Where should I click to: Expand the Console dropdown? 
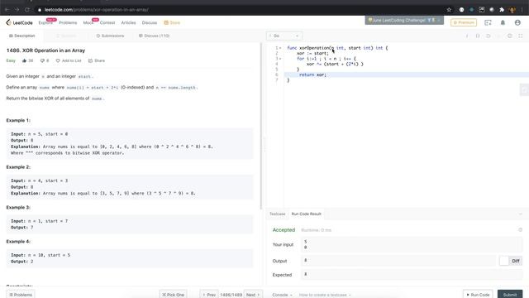282,295
